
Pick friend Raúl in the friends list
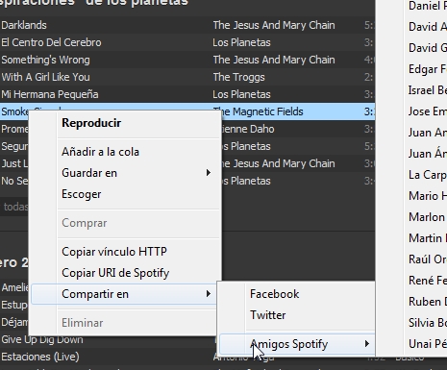428,259
